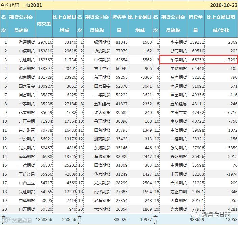Image resolution: width=238 pixels, height=225 pixels.
Task: Click 东证期货 with volume 162567
Action: tap(27, 60)
